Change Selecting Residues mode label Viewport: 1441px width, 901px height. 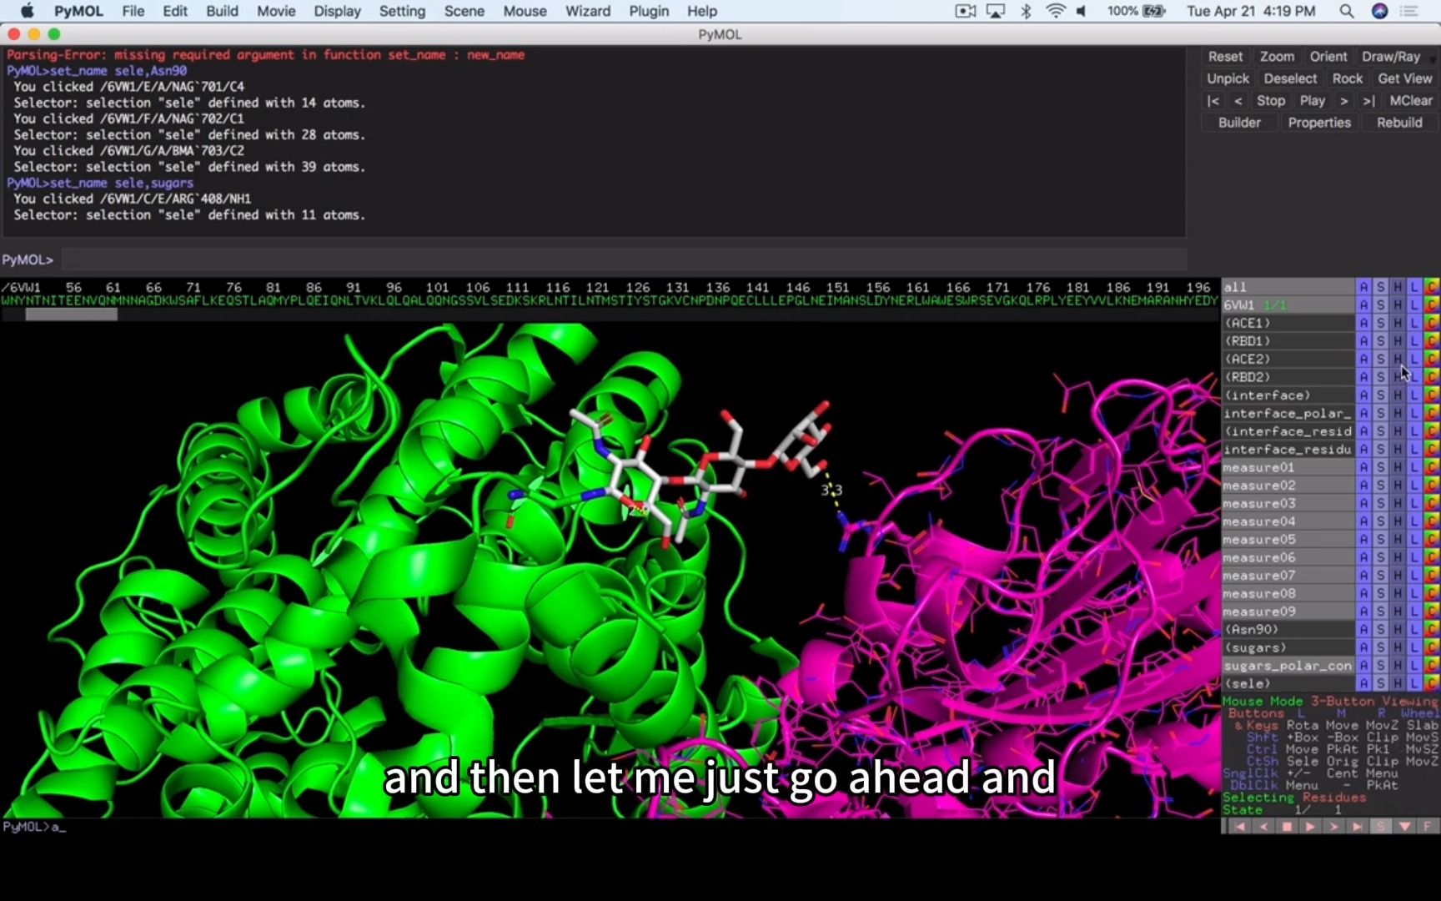pyautogui.click(x=1294, y=798)
